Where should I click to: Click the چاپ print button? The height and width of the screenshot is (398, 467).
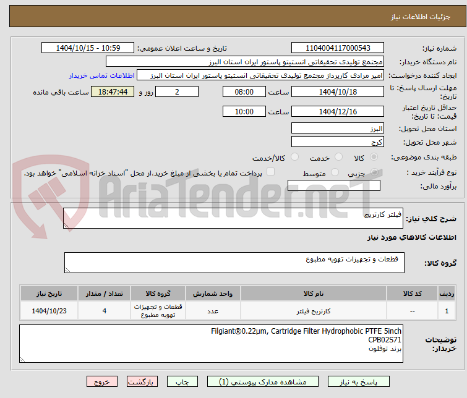coord(182,382)
